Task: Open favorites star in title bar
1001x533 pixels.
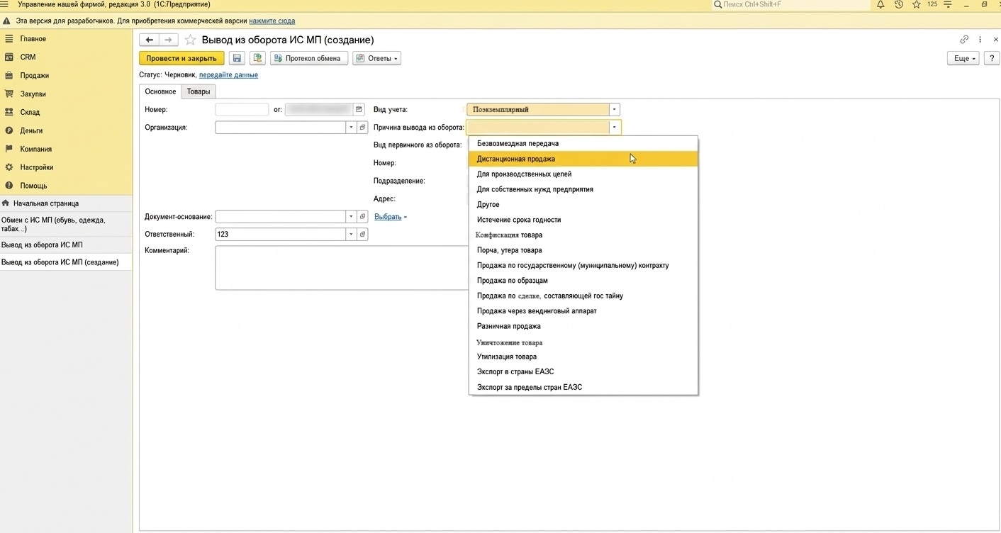Action: 916,4
